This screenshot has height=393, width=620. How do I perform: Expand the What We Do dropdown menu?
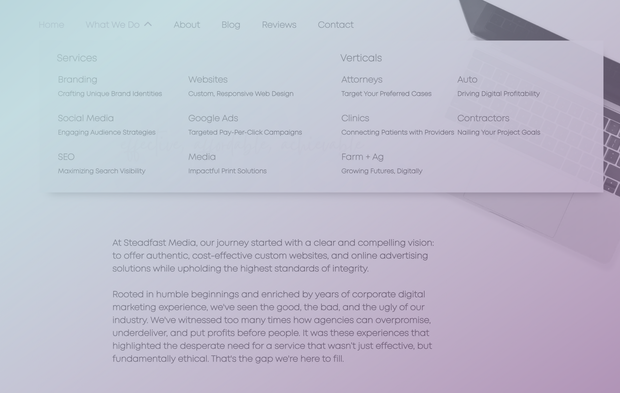point(119,25)
